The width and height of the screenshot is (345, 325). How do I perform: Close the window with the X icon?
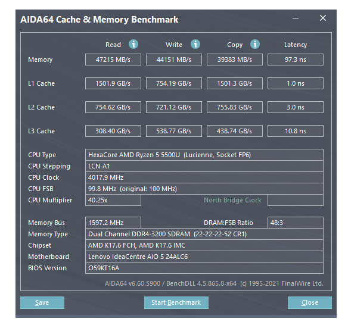pos(323,18)
